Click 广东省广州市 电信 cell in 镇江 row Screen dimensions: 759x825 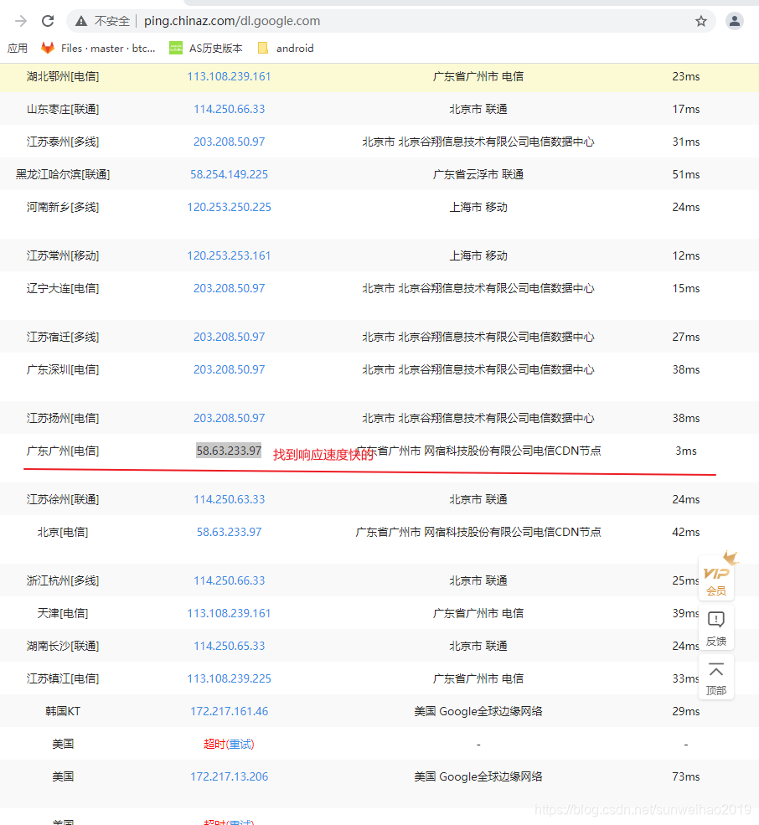pyautogui.click(x=478, y=678)
